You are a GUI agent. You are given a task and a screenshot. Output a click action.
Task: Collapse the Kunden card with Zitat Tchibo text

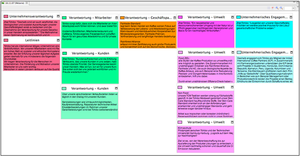click(x=117, y=53)
